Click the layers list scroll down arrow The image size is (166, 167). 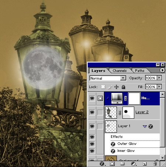(162, 158)
